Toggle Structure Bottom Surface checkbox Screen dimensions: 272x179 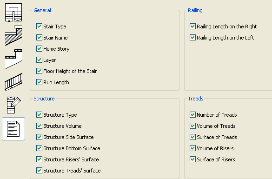(39, 148)
